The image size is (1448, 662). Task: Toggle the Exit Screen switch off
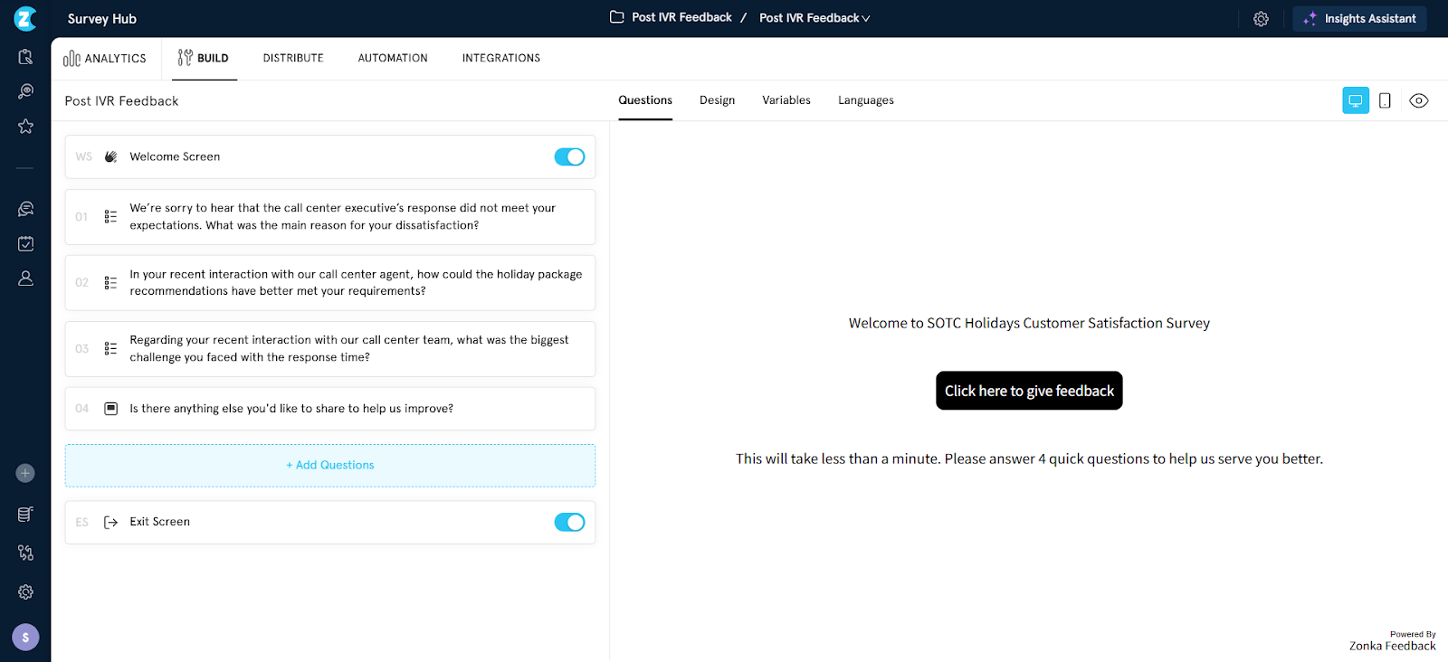(x=569, y=522)
